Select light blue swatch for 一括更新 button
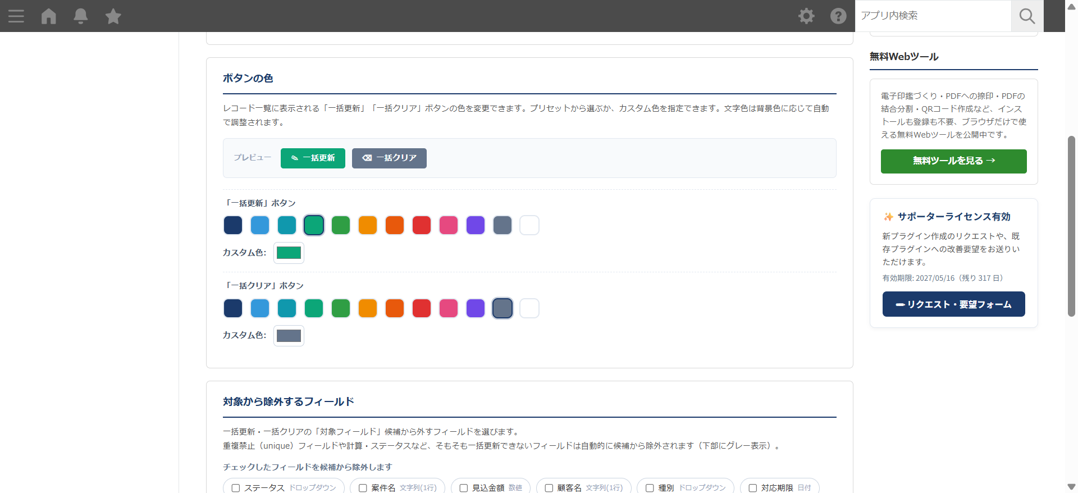This screenshot has width=1078, height=493. pos(260,225)
